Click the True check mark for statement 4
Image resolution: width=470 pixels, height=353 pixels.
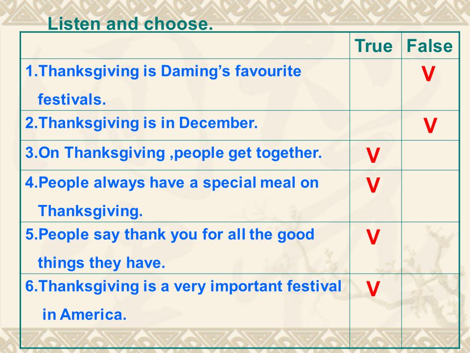point(373,185)
